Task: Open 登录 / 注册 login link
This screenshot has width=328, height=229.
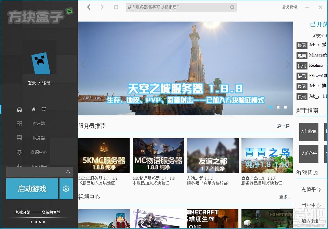Action: (x=39, y=83)
